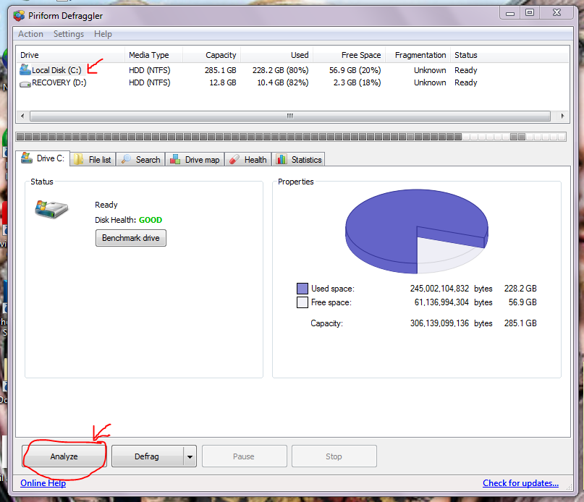Viewport: 584px width, 502px height.
Task: Click the Used space purple color swatch
Action: [302, 289]
